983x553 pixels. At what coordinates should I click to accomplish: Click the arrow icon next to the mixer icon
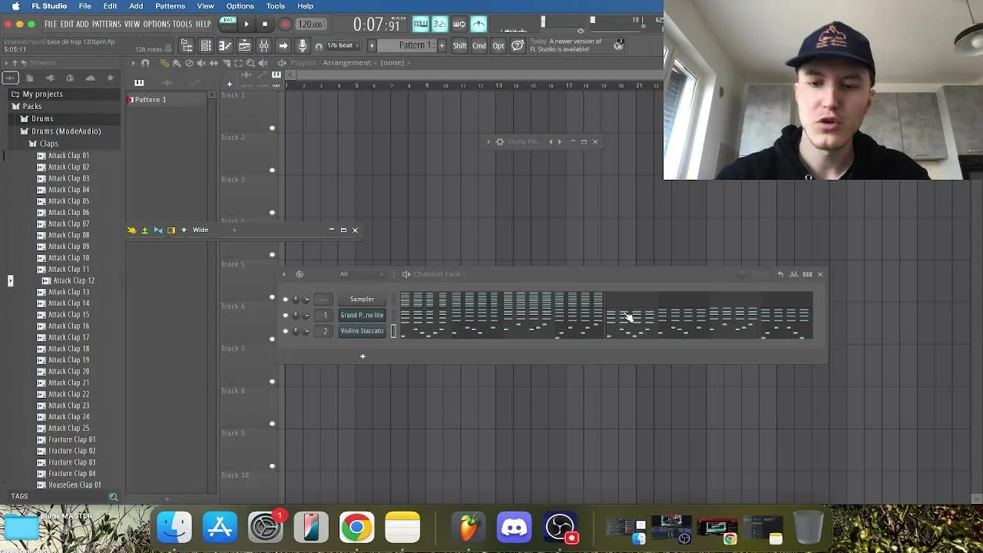pyautogui.click(x=283, y=46)
